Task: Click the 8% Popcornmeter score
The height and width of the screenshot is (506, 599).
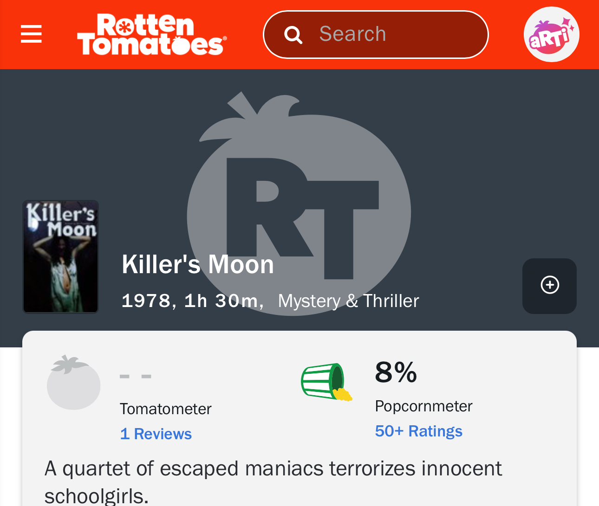Action: [396, 372]
